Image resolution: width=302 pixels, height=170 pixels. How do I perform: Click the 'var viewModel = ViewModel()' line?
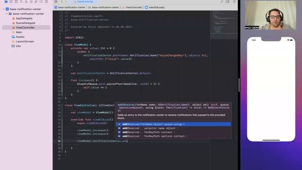[92, 112]
